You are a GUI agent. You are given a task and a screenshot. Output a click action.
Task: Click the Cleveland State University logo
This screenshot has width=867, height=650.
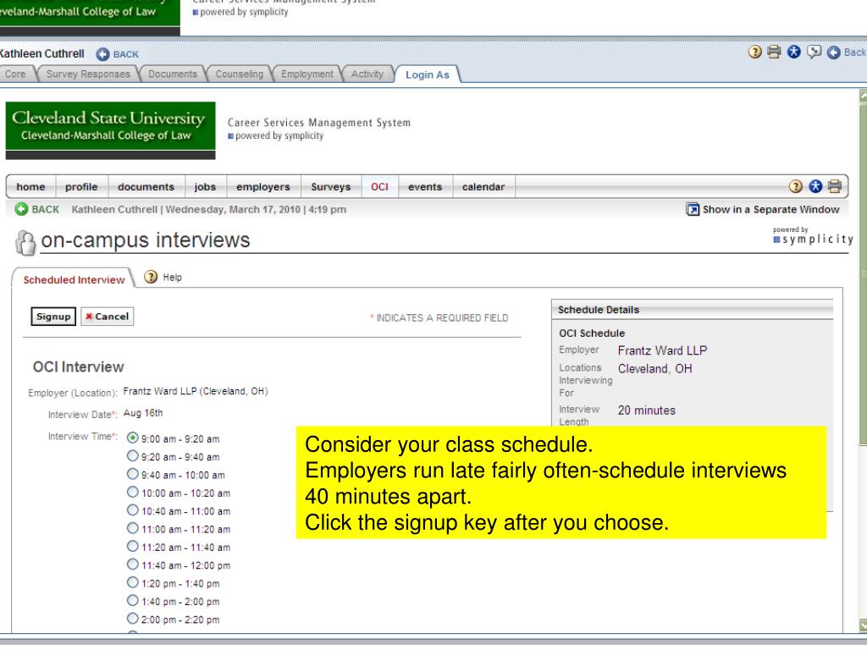tap(111, 130)
